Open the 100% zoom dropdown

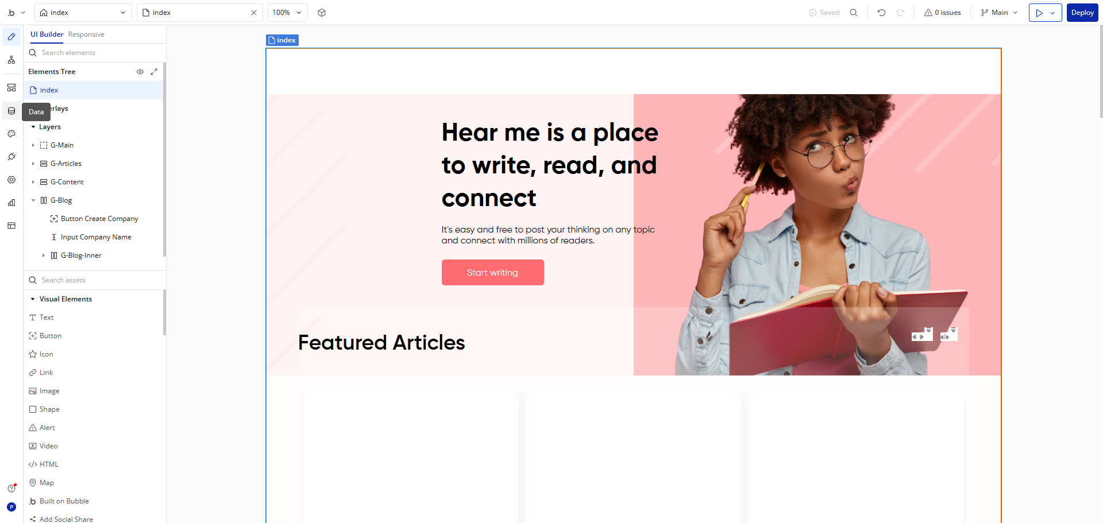point(287,13)
